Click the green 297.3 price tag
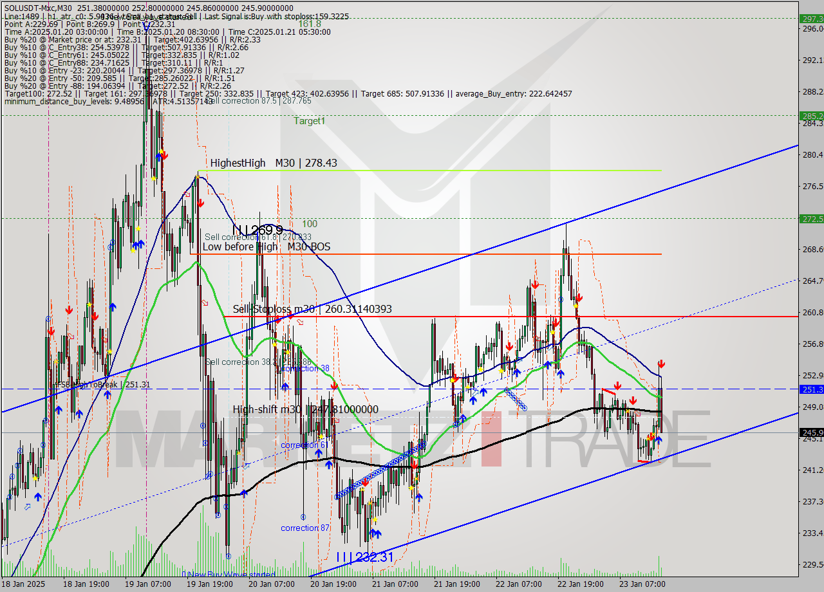824x592 pixels. [811, 19]
